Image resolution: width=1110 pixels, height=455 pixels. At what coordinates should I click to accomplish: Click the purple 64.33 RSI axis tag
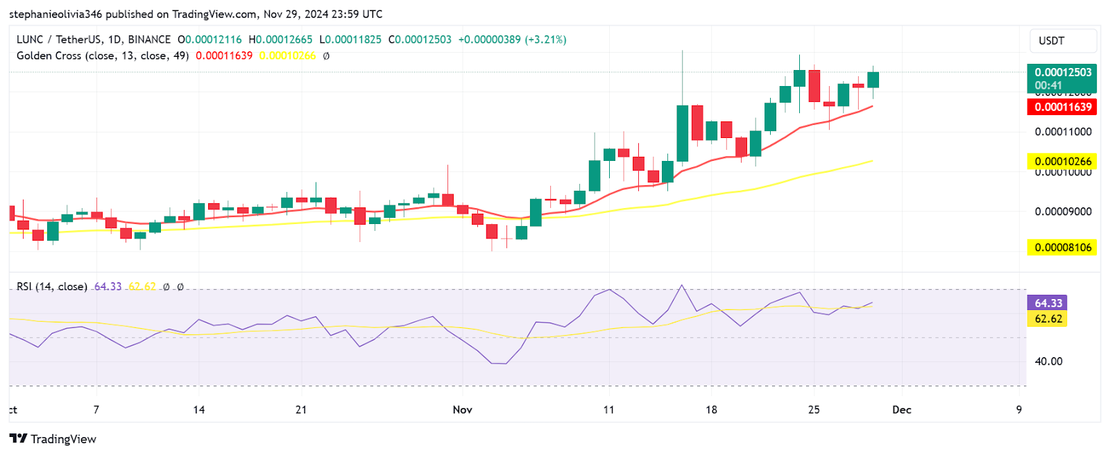[x=1048, y=303]
